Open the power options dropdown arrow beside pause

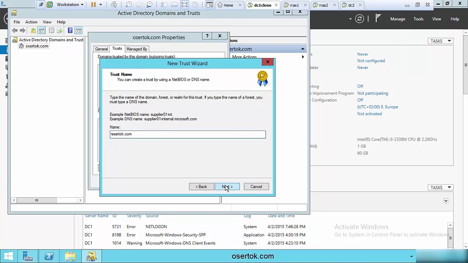101,5
